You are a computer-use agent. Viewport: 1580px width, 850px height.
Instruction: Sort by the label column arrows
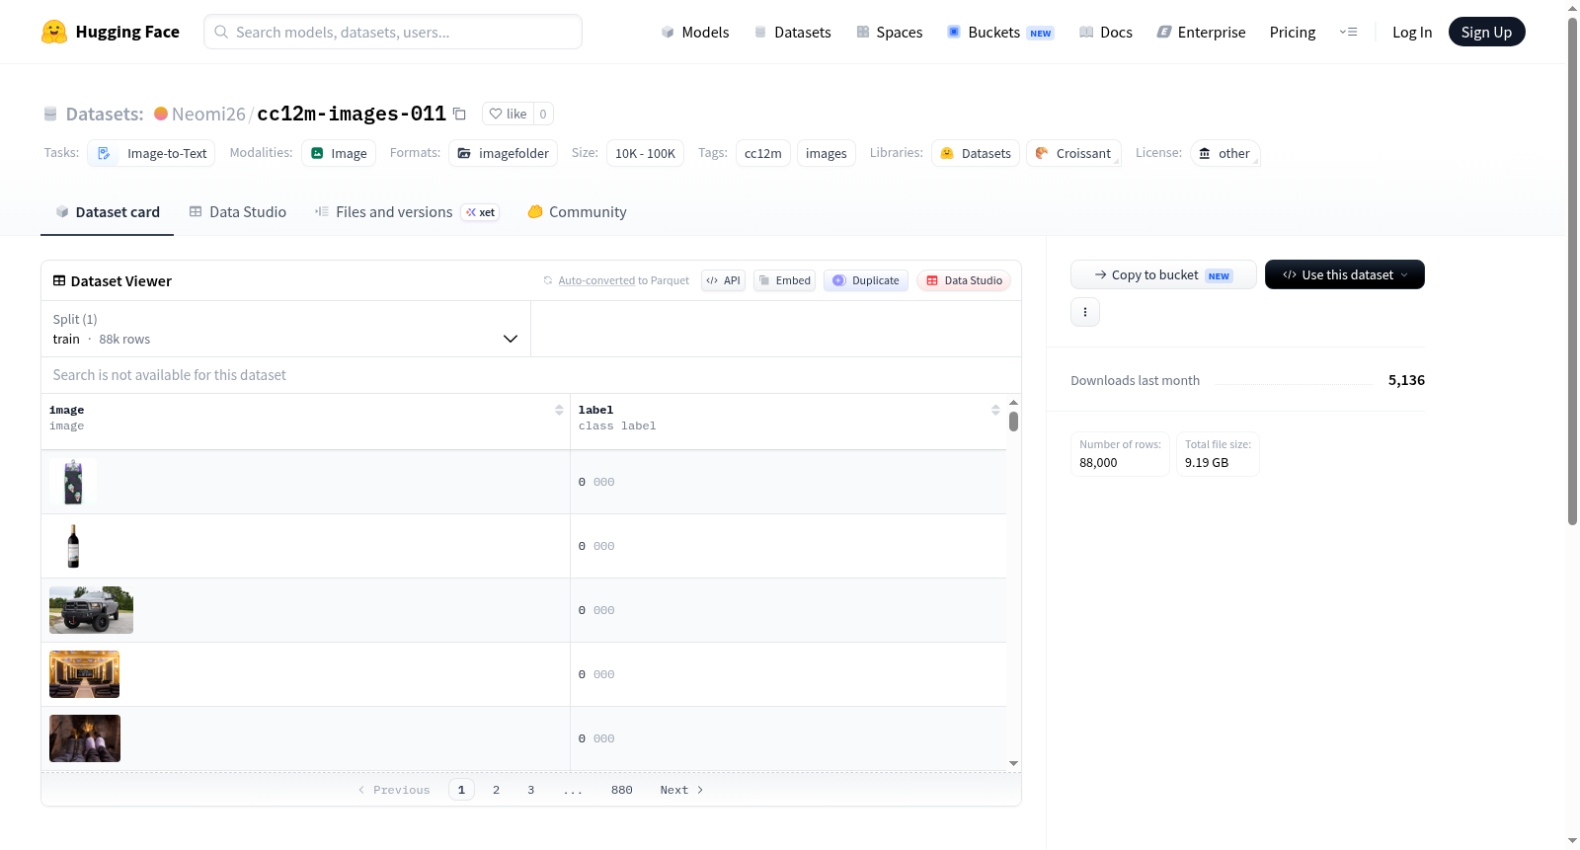point(995,410)
